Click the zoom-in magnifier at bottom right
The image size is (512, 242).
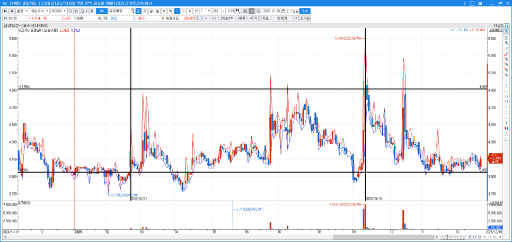(485, 237)
